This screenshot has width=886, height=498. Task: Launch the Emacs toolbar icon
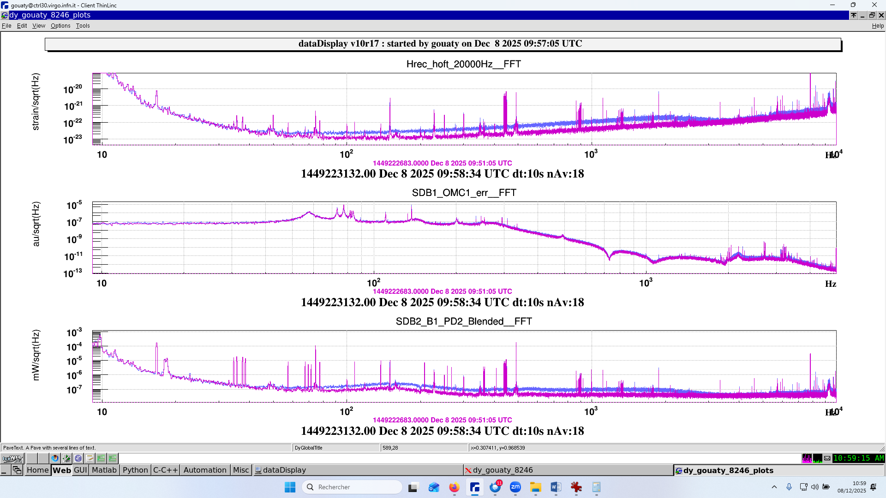[x=78, y=458]
